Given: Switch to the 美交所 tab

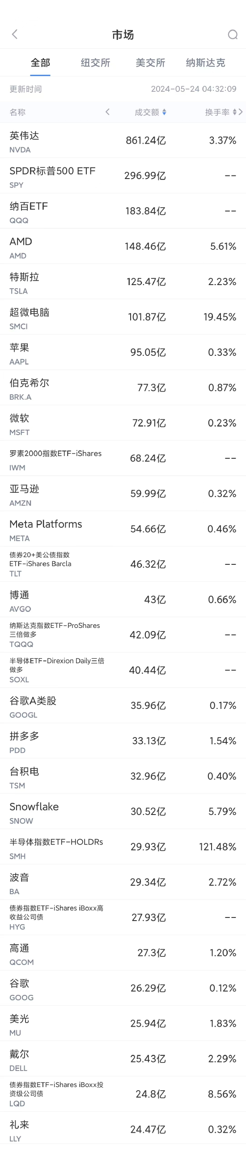Looking at the screenshot, I should point(150,63).
